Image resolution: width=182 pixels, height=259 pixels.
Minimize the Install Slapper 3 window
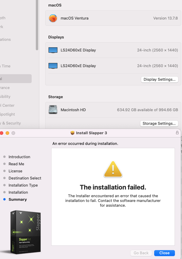7,133
